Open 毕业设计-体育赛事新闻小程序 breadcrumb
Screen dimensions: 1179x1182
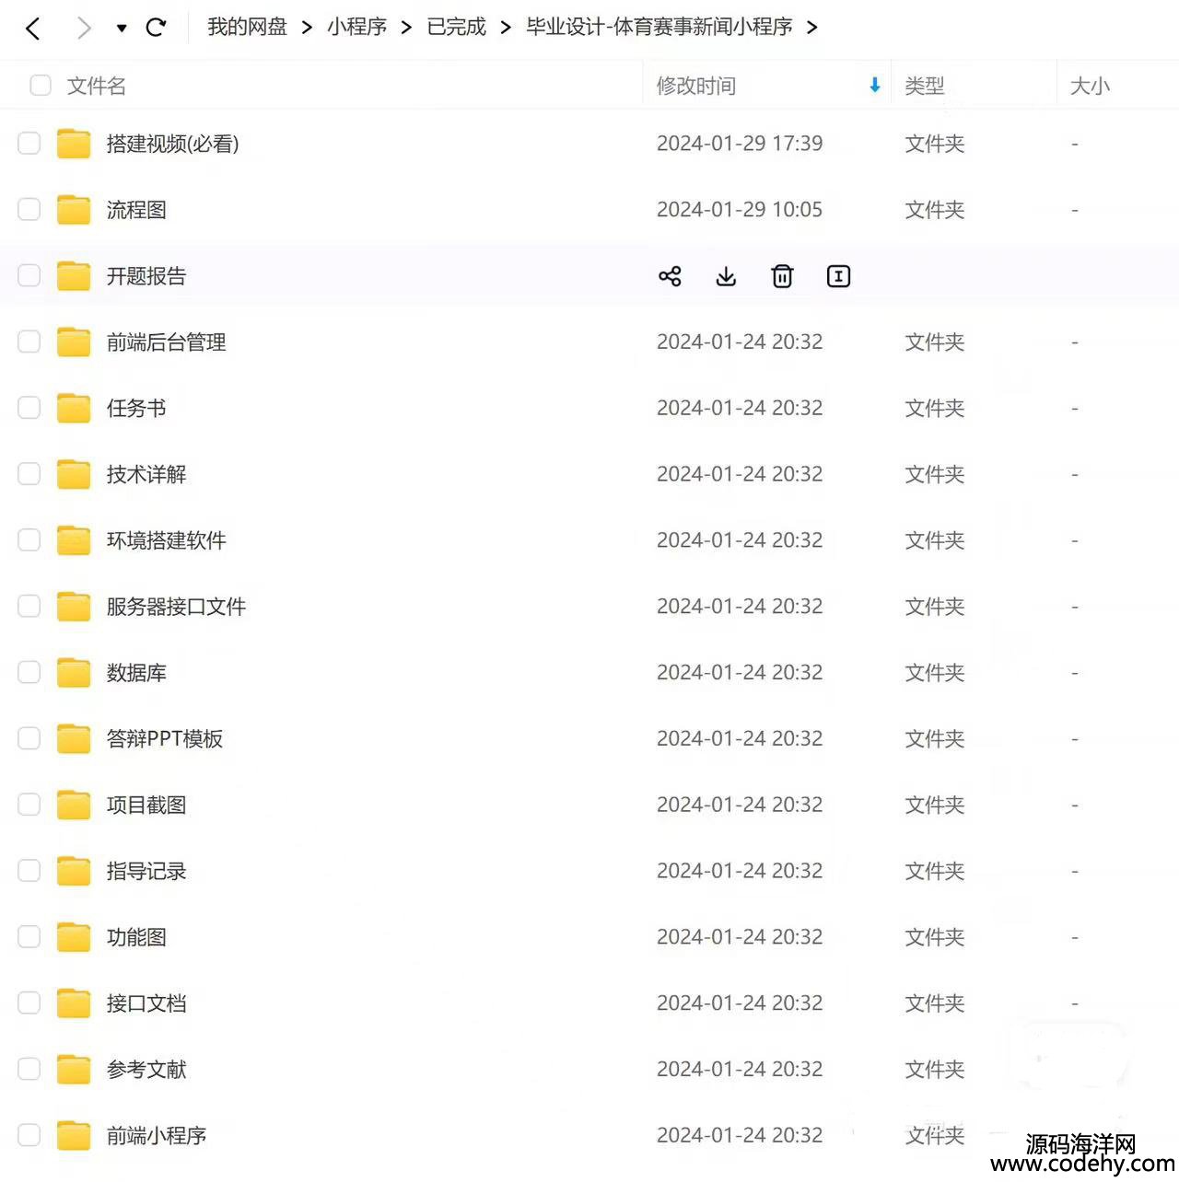click(660, 27)
